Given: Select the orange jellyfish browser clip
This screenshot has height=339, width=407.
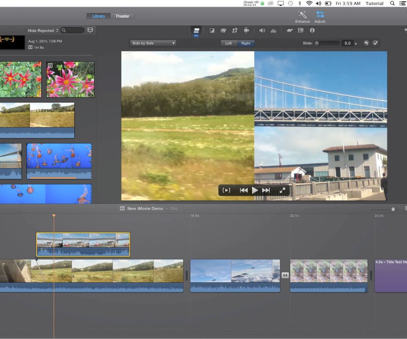Looking at the screenshot, I should [x=59, y=161].
